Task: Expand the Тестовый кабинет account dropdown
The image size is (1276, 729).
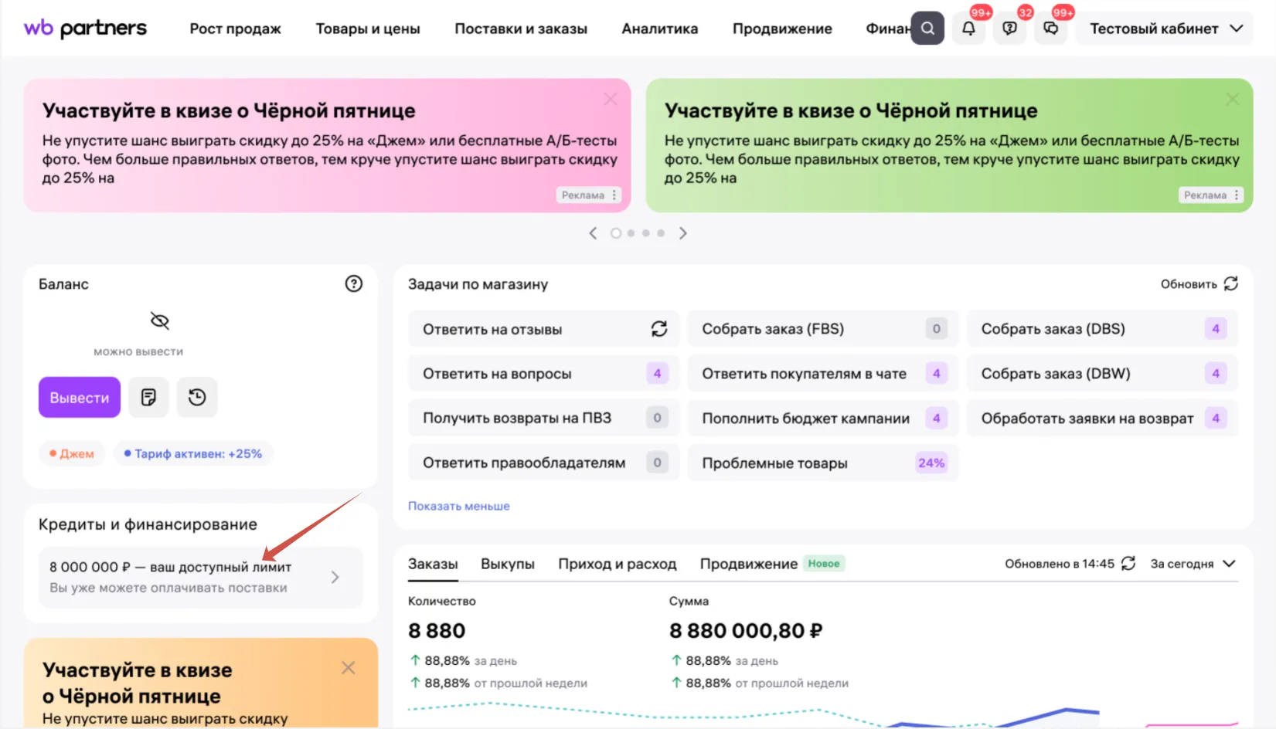Action: [x=1165, y=29]
